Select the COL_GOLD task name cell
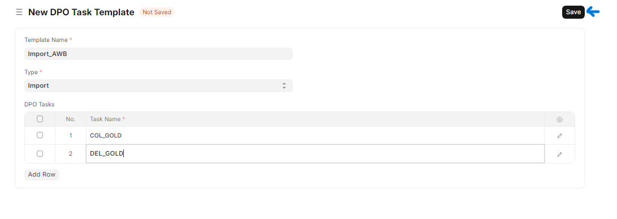 coord(315,135)
